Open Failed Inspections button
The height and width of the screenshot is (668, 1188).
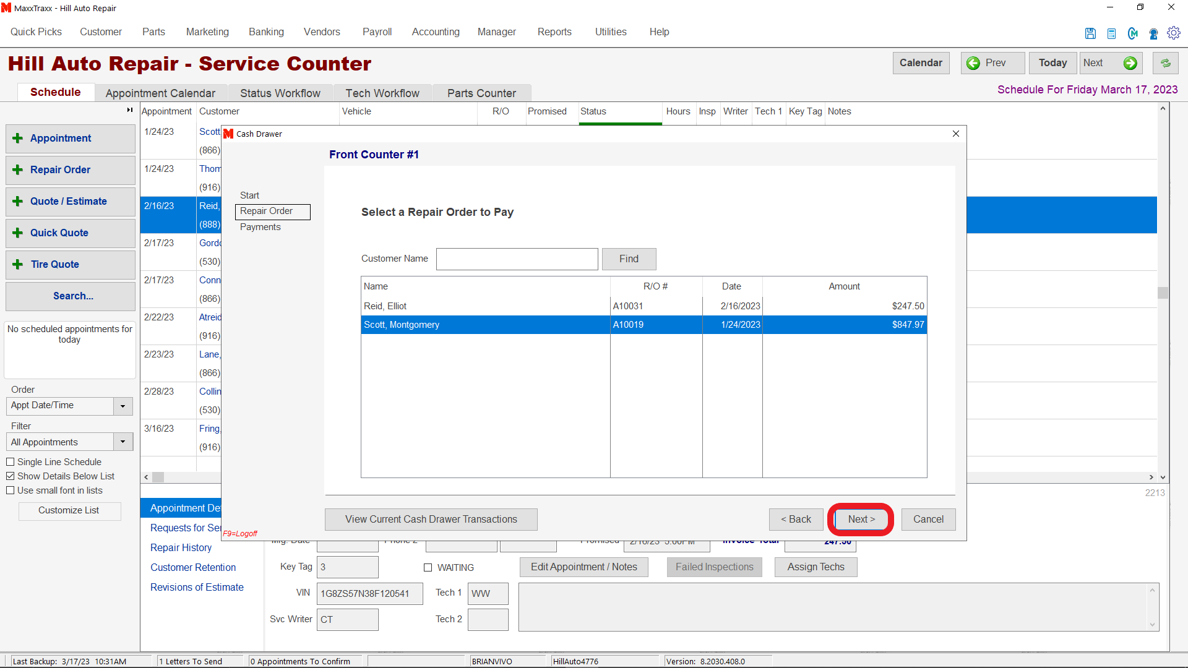point(714,567)
